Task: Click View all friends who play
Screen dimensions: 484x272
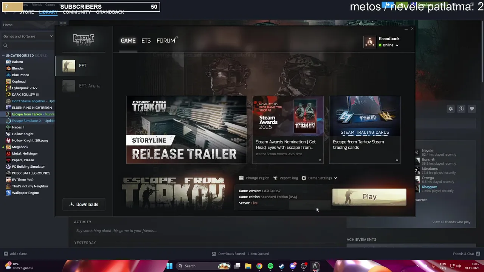Action: pos(451,222)
